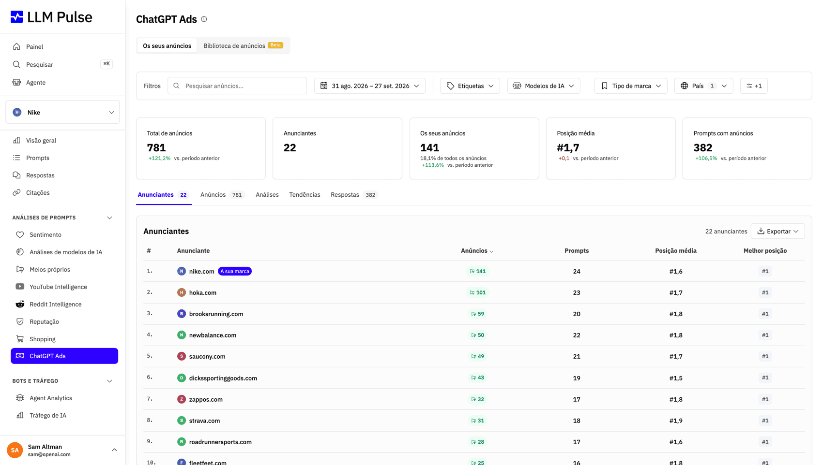Open Meios próprios flag icon

pos(20,269)
